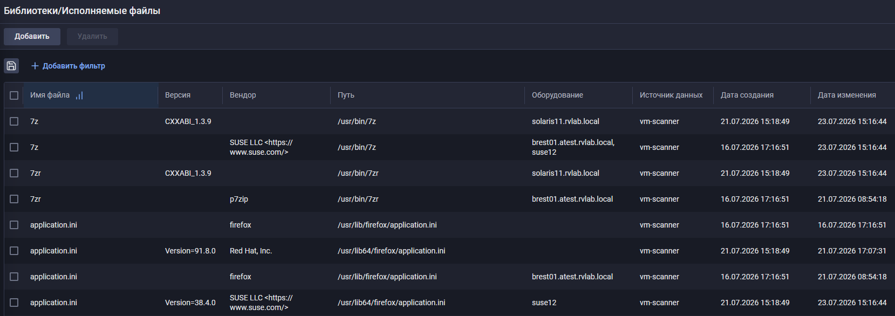Viewport: 895px width, 316px height.
Task: Select the checkbox for the 7z SUSE LLC row
Action: pyautogui.click(x=14, y=147)
